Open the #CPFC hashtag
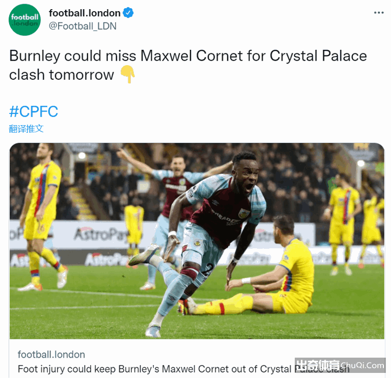The image size is (391, 378). (x=34, y=111)
